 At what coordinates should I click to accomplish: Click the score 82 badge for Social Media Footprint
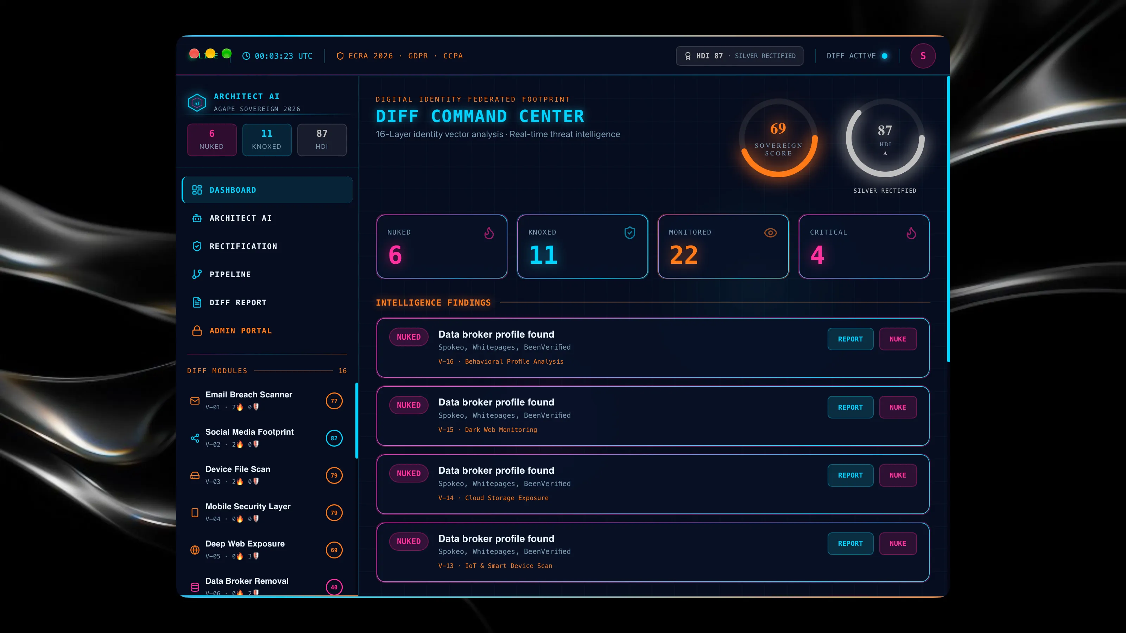coord(334,438)
